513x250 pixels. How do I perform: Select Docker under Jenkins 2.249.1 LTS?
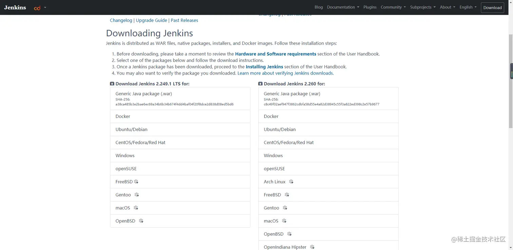click(180, 116)
